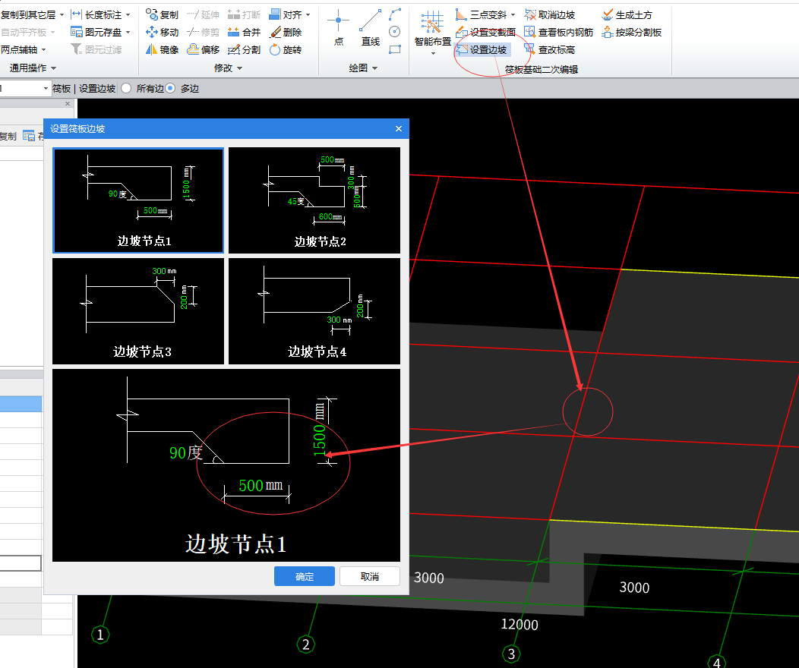
Task: Open the 两点辅轴 dropdown arrow
Action: [x=43, y=49]
